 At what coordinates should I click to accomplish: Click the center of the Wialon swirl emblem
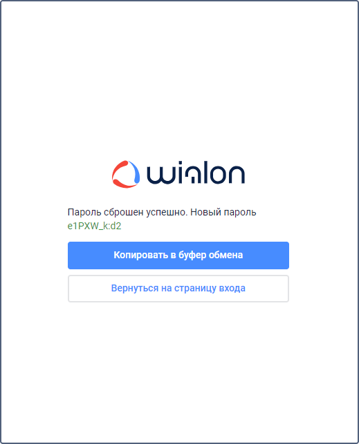[126, 174]
